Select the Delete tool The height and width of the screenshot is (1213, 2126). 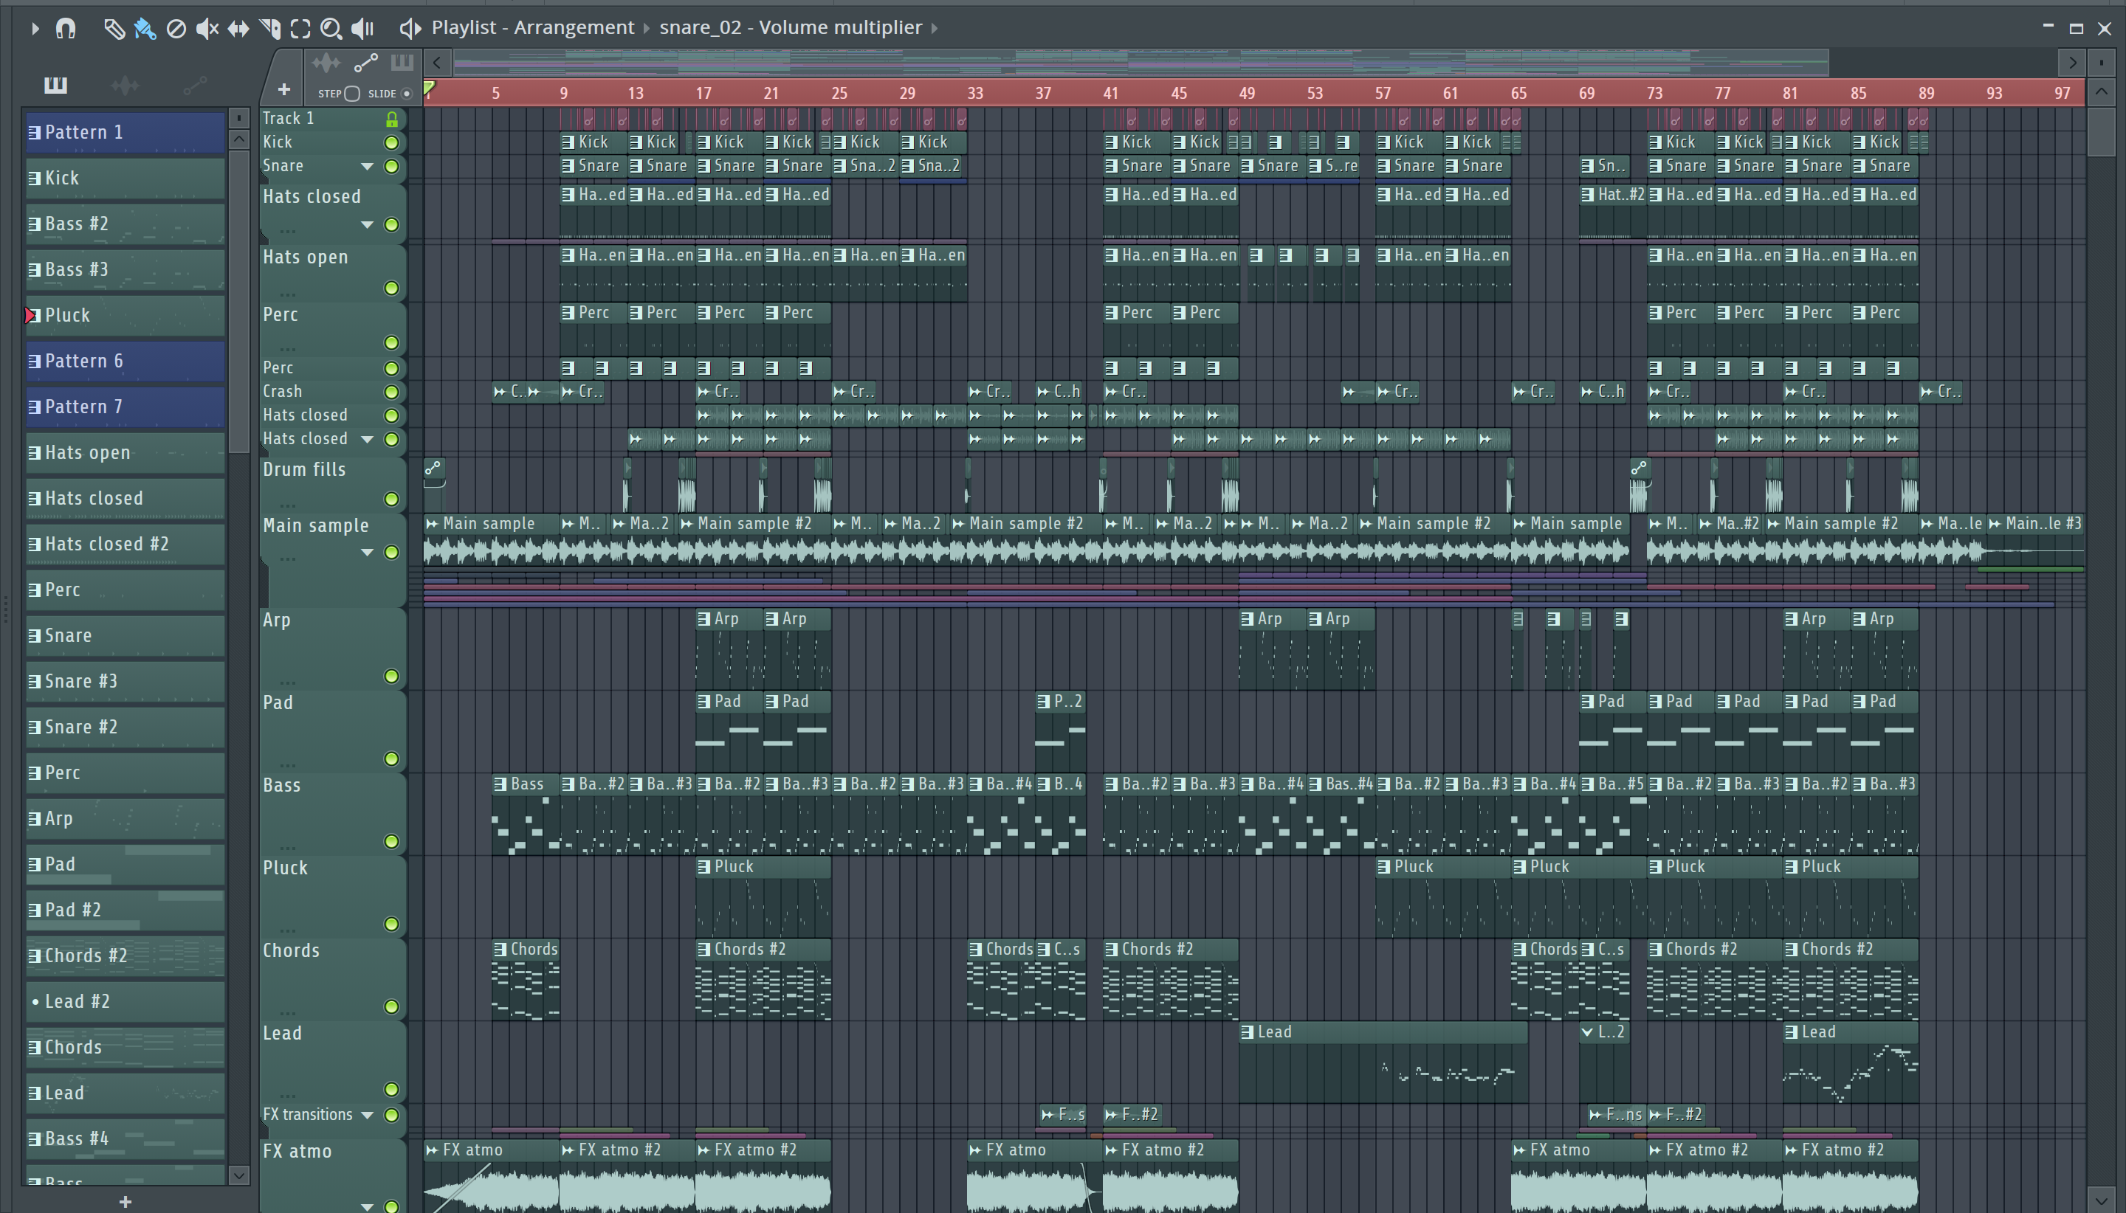click(176, 28)
